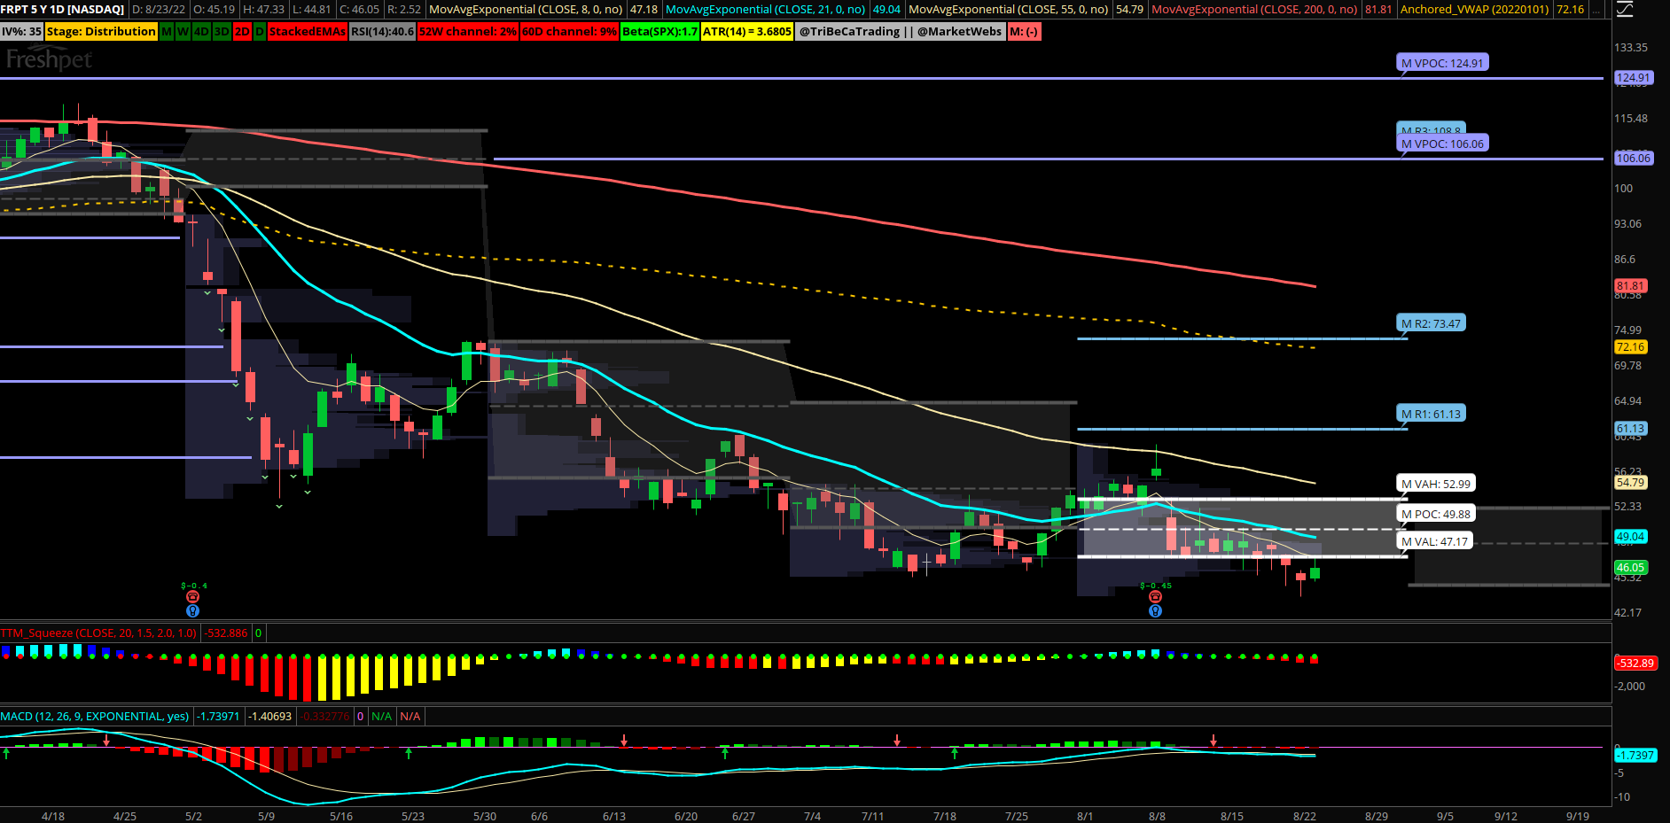
Task: Click the ATR(14) = 3.6805 label
Action: (747, 31)
